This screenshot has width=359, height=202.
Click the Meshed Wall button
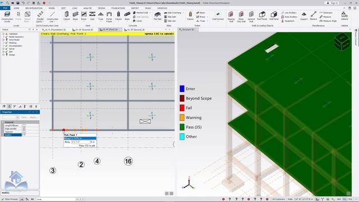[140, 13]
